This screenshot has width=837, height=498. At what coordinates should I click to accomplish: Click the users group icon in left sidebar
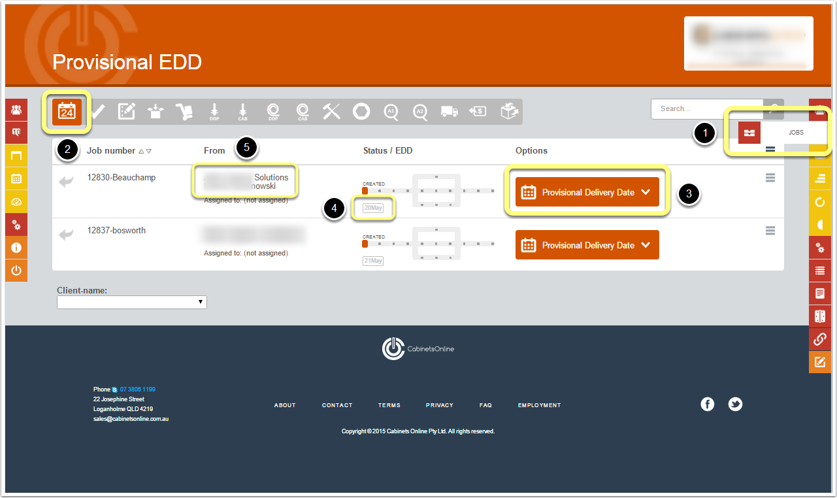[16, 110]
